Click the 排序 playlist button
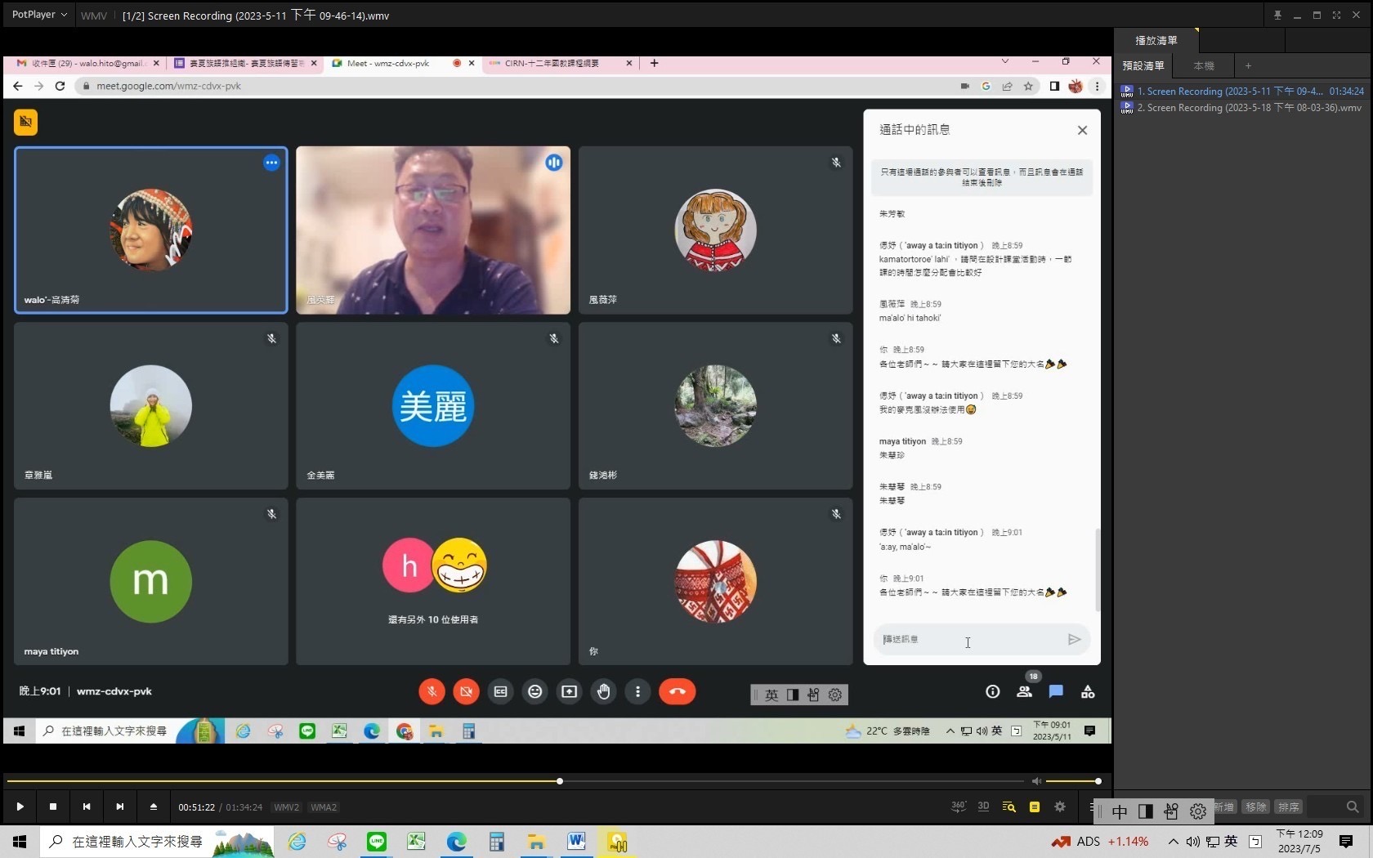1373x858 pixels. (1289, 807)
